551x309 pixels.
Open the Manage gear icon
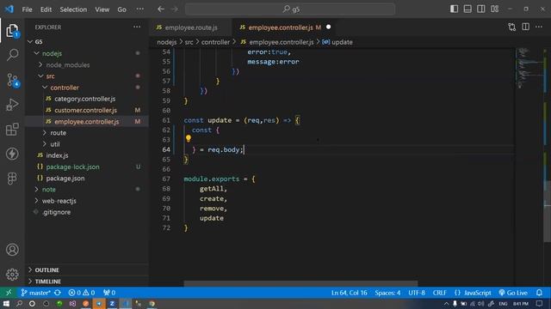[x=12, y=274]
